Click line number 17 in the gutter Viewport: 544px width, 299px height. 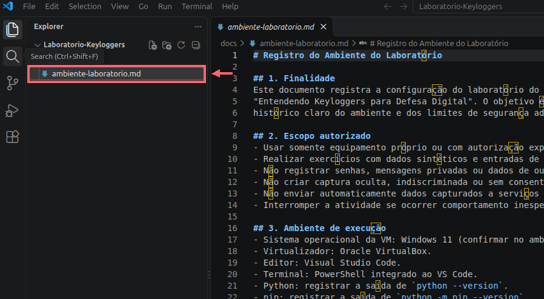point(232,240)
